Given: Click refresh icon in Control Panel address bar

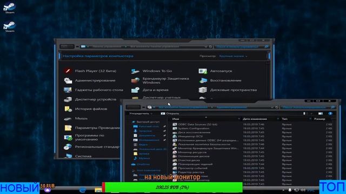Looking at the screenshot, I should point(210,47).
